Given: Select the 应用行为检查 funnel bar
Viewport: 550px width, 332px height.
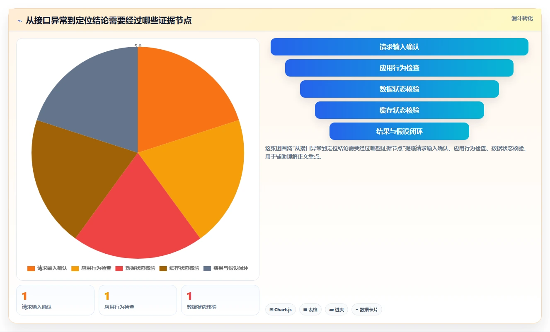Looking at the screenshot, I should coord(399,68).
